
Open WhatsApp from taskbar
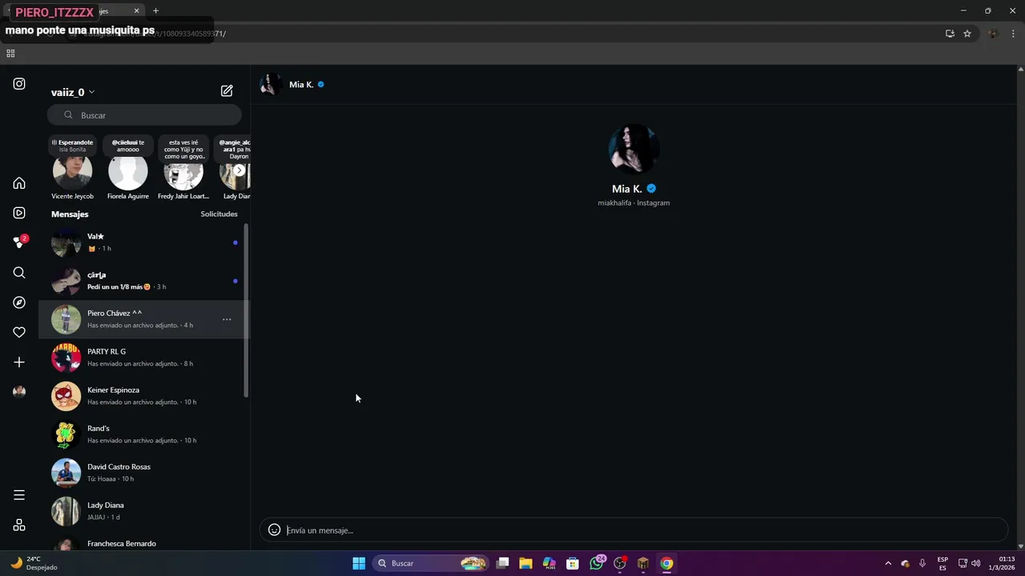point(597,563)
